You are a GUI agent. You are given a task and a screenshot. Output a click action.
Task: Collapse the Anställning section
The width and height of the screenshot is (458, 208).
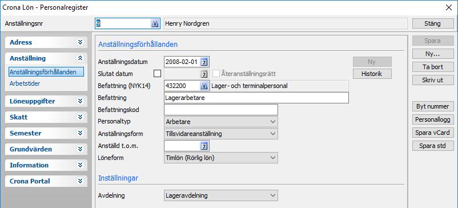click(x=80, y=58)
